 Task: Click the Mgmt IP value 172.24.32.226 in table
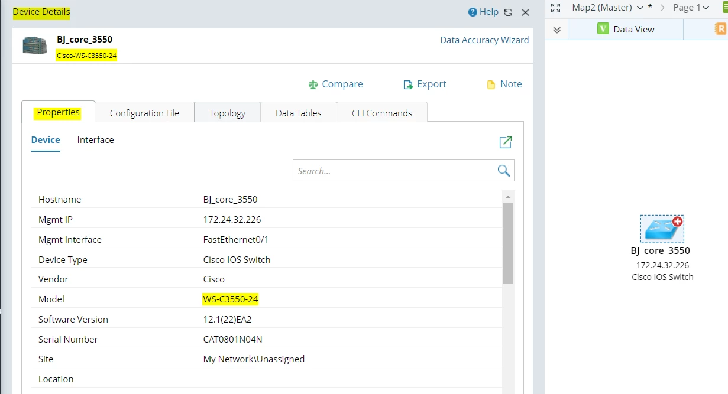(x=232, y=220)
